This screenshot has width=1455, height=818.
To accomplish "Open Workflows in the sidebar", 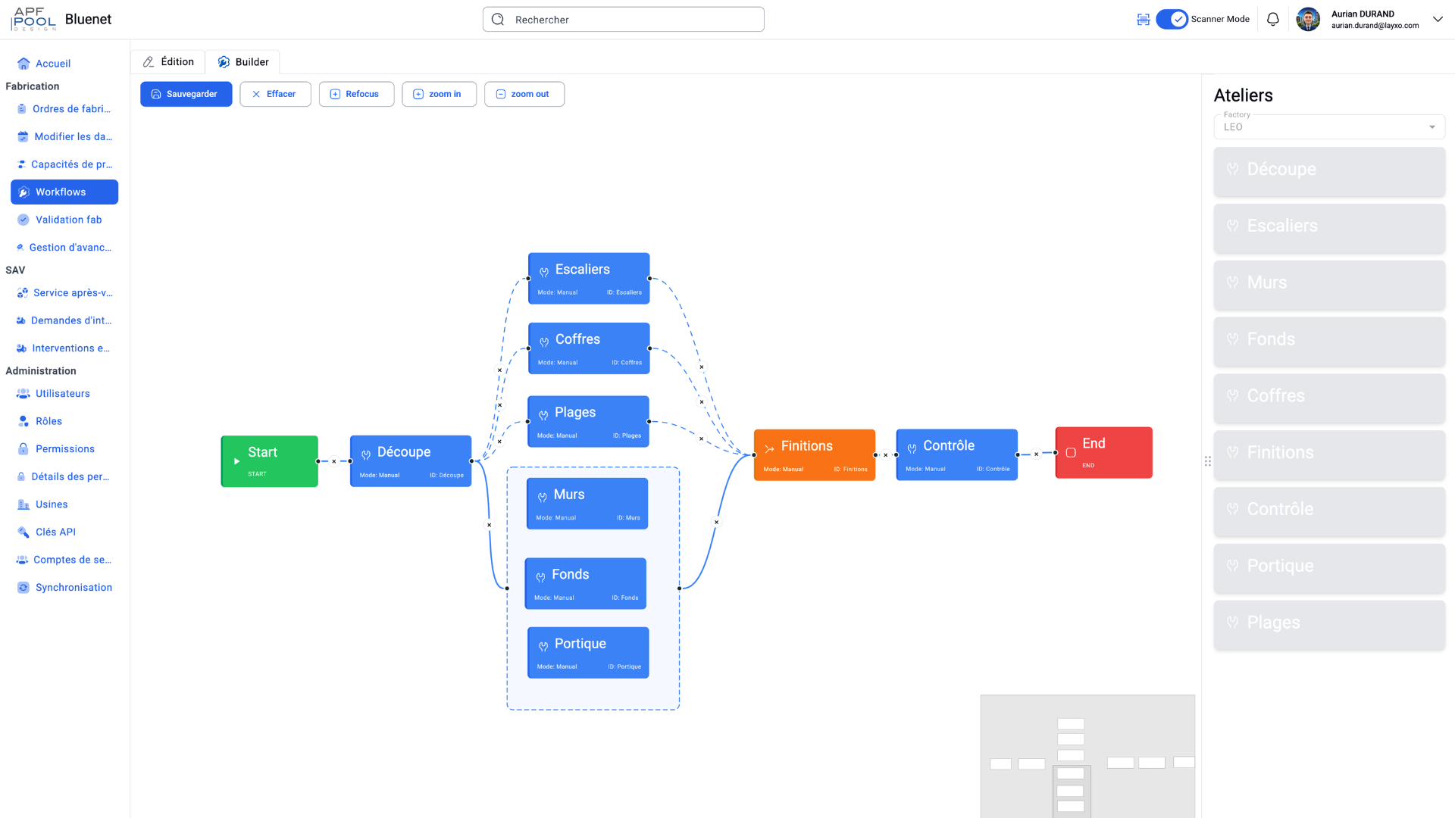I will pyautogui.click(x=64, y=192).
